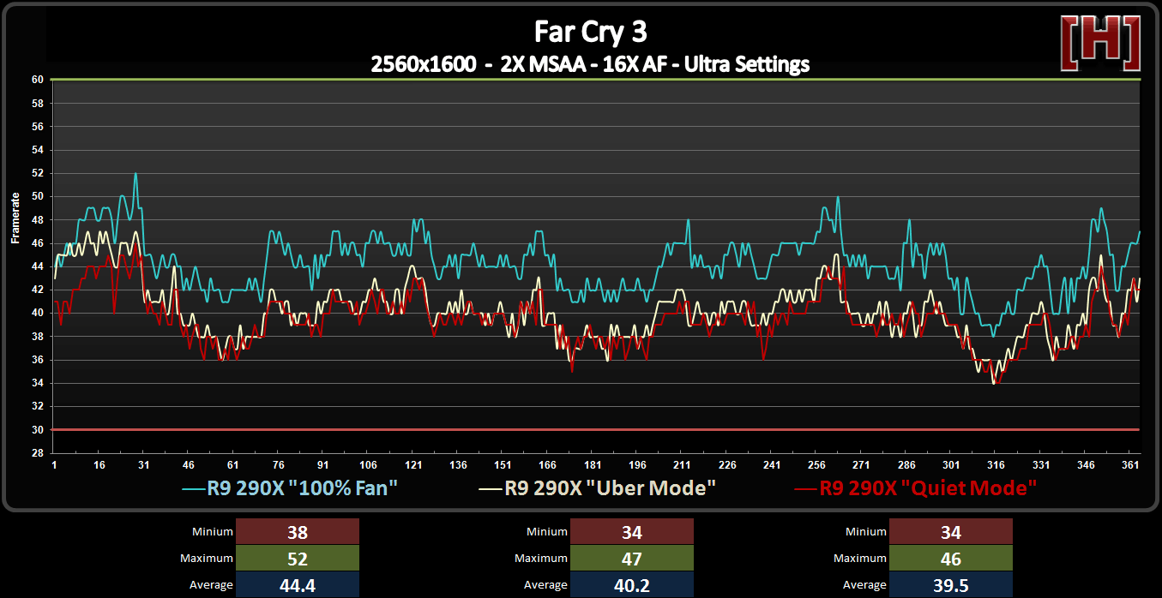Click the x-axis tick label 301

951,464
